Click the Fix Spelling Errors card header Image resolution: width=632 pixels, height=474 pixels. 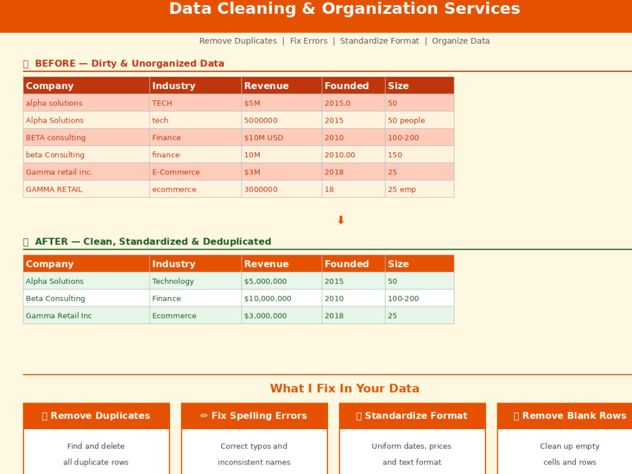pyautogui.click(x=254, y=416)
